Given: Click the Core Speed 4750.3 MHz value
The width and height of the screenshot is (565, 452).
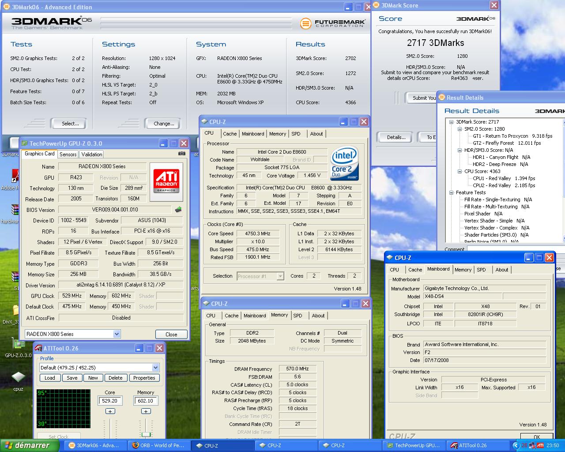Looking at the screenshot, I should point(257,234).
